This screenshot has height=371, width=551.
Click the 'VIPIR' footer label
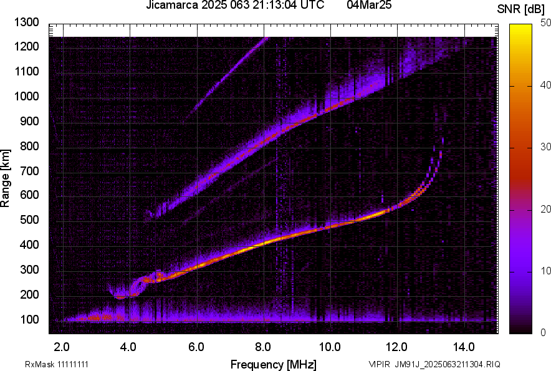pos(380,364)
